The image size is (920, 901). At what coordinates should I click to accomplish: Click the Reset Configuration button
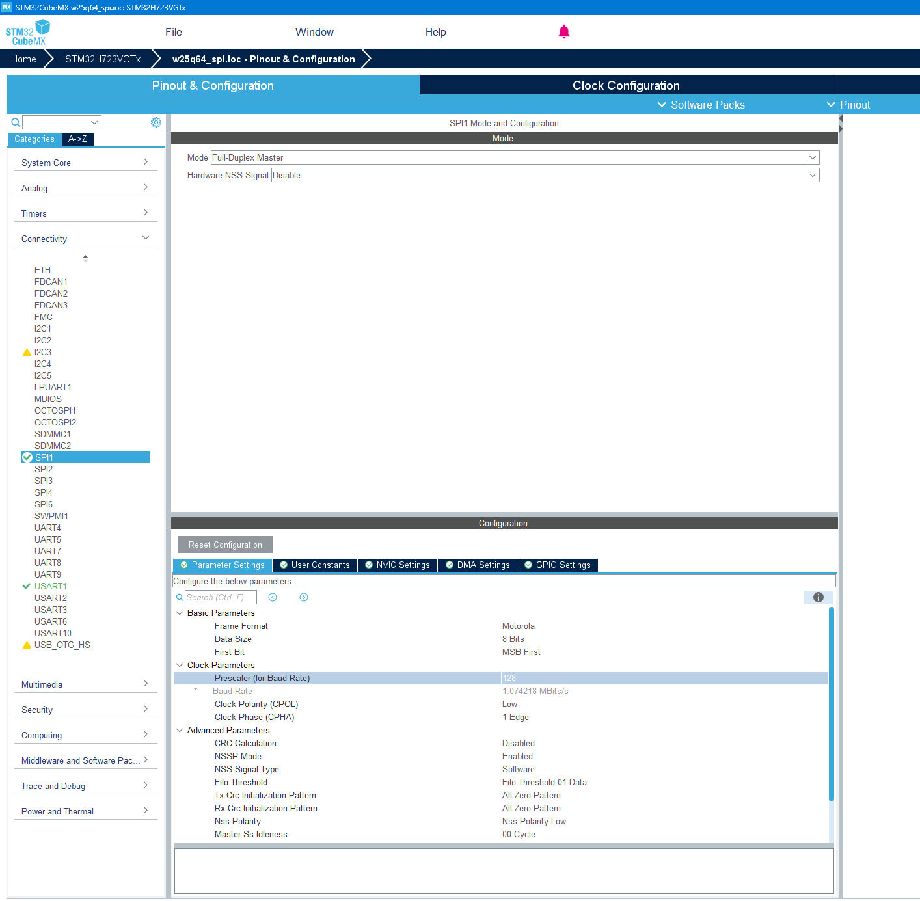[x=225, y=545]
